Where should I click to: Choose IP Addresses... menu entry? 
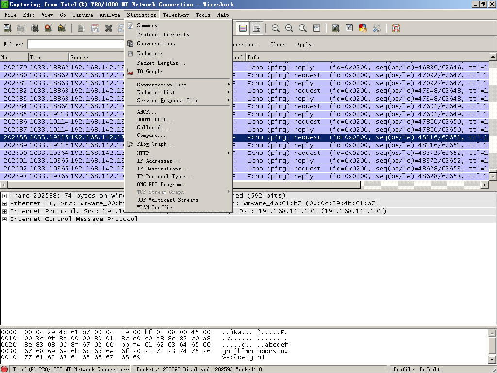coord(179,161)
